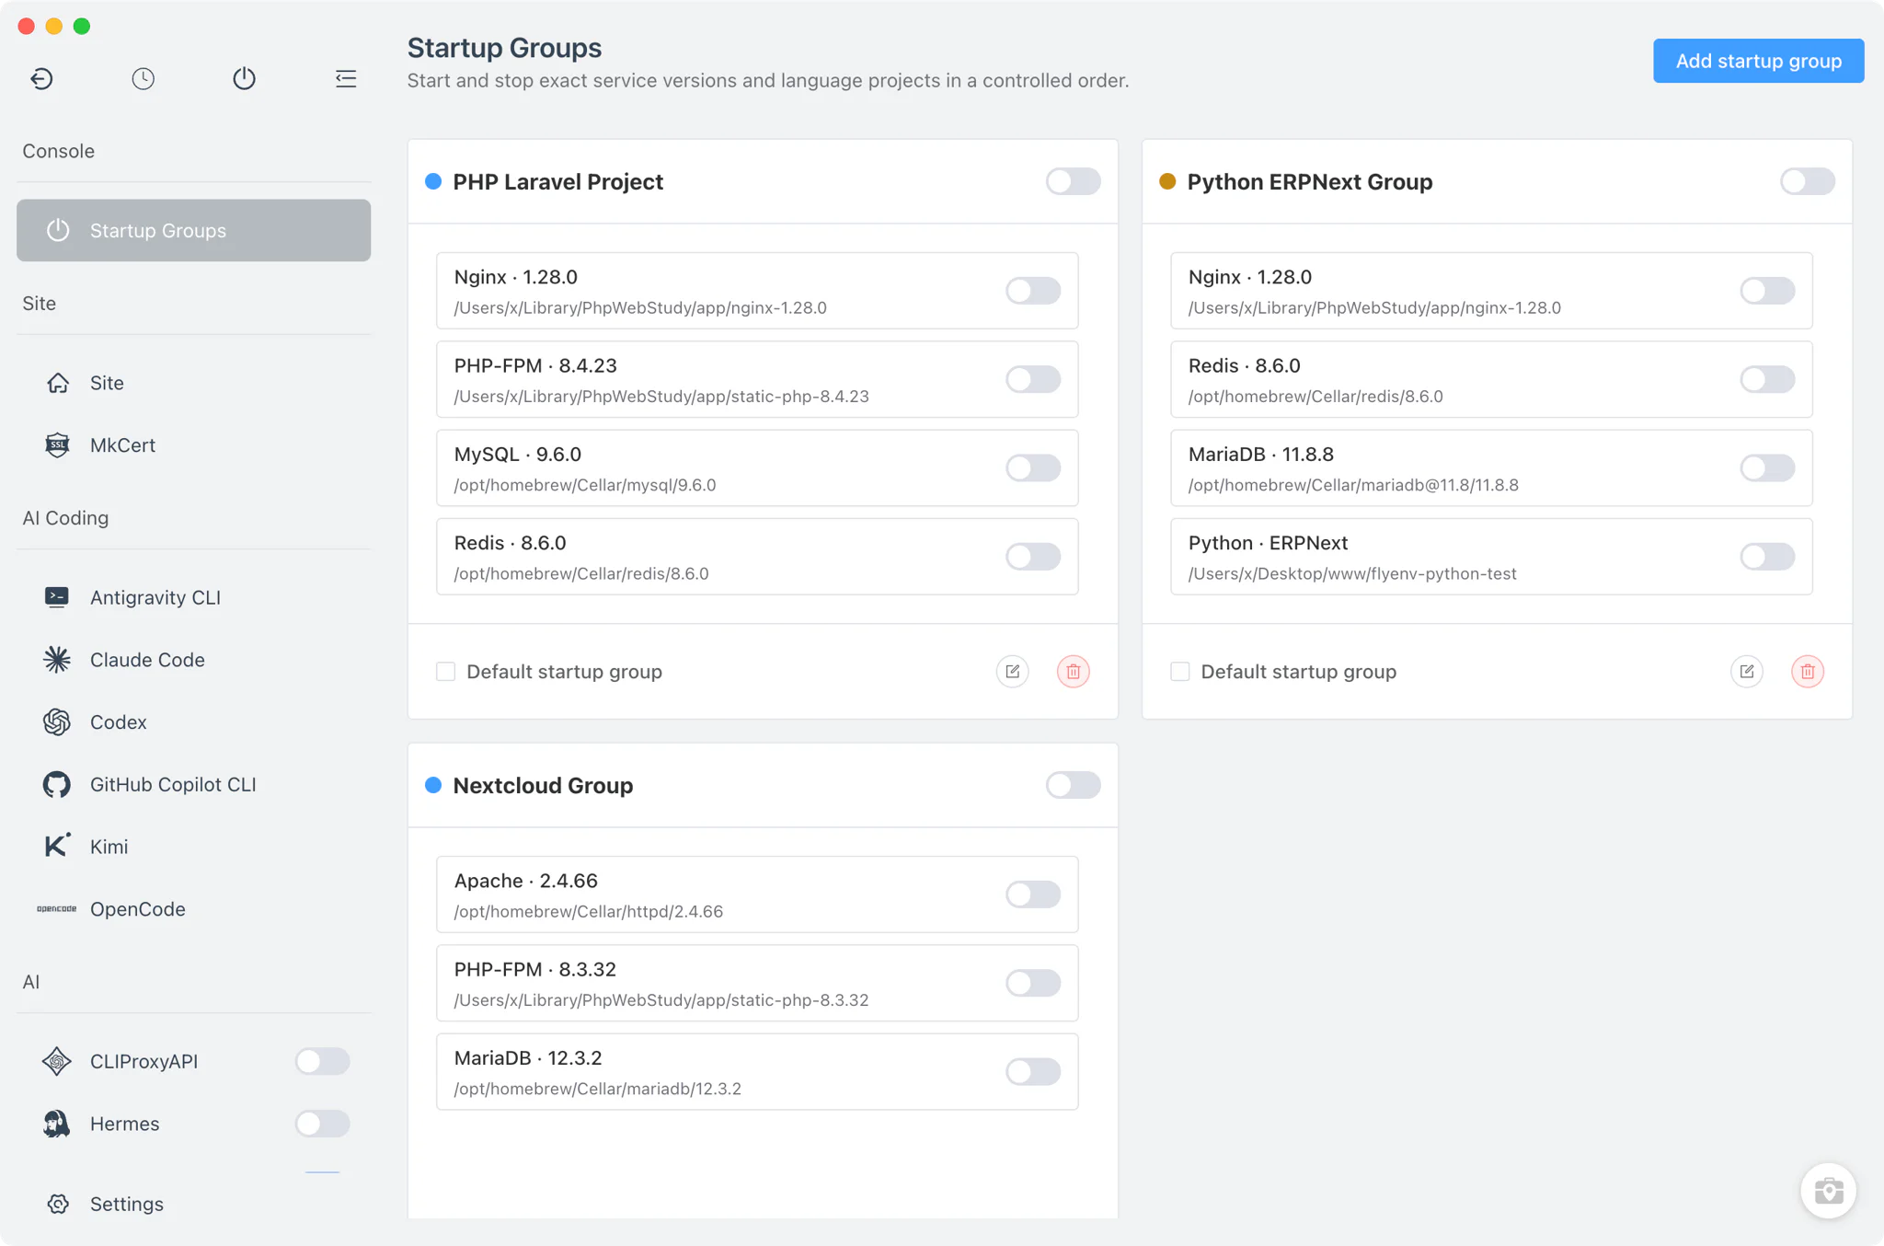Open Codex from the sidebar

(193, 722)
